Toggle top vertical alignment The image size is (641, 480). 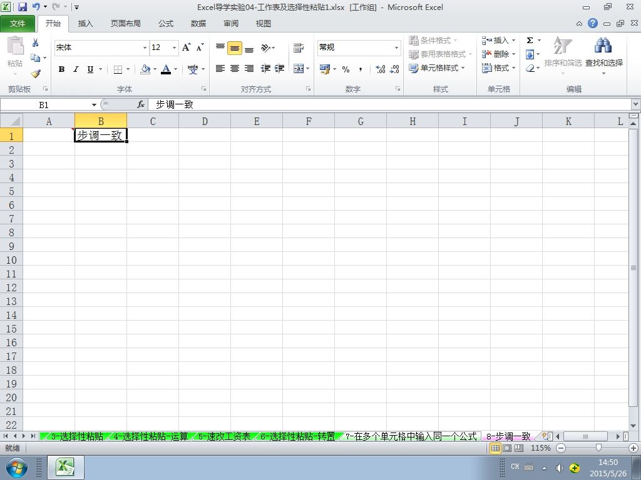pos(220,47)
